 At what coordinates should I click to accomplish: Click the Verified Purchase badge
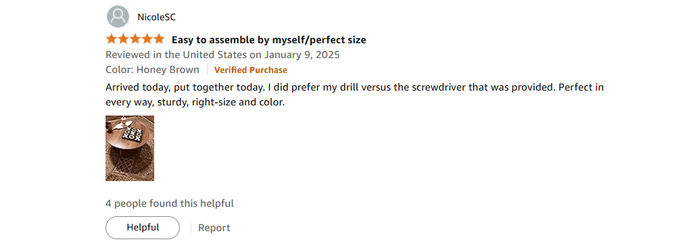251,70
